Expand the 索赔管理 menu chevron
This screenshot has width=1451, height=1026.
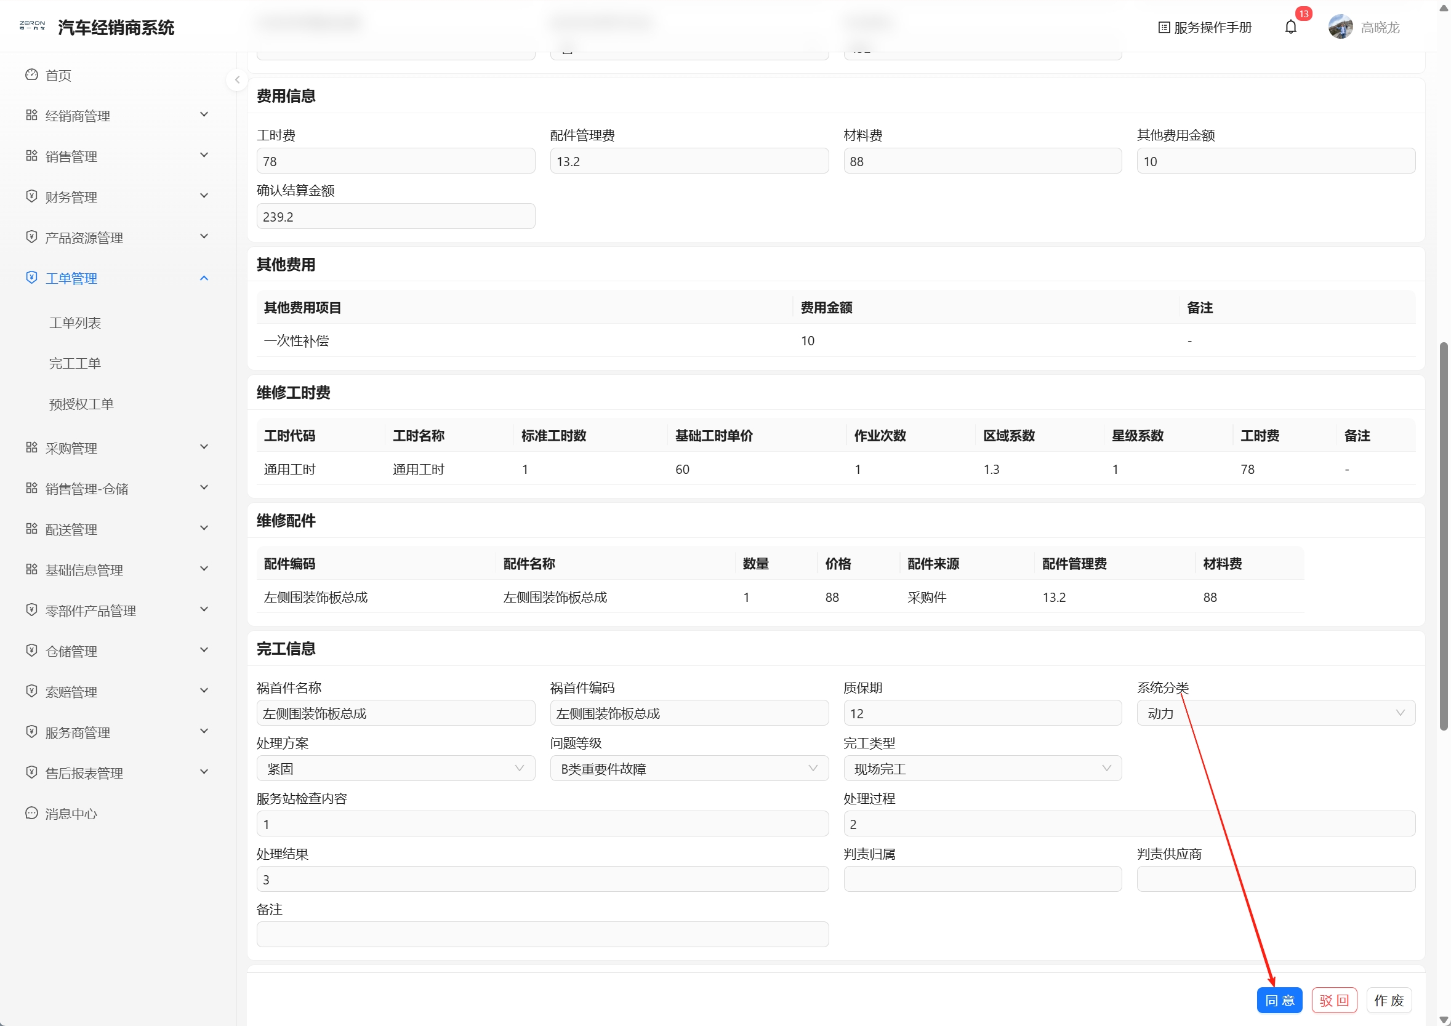click(x=204, y=691)
